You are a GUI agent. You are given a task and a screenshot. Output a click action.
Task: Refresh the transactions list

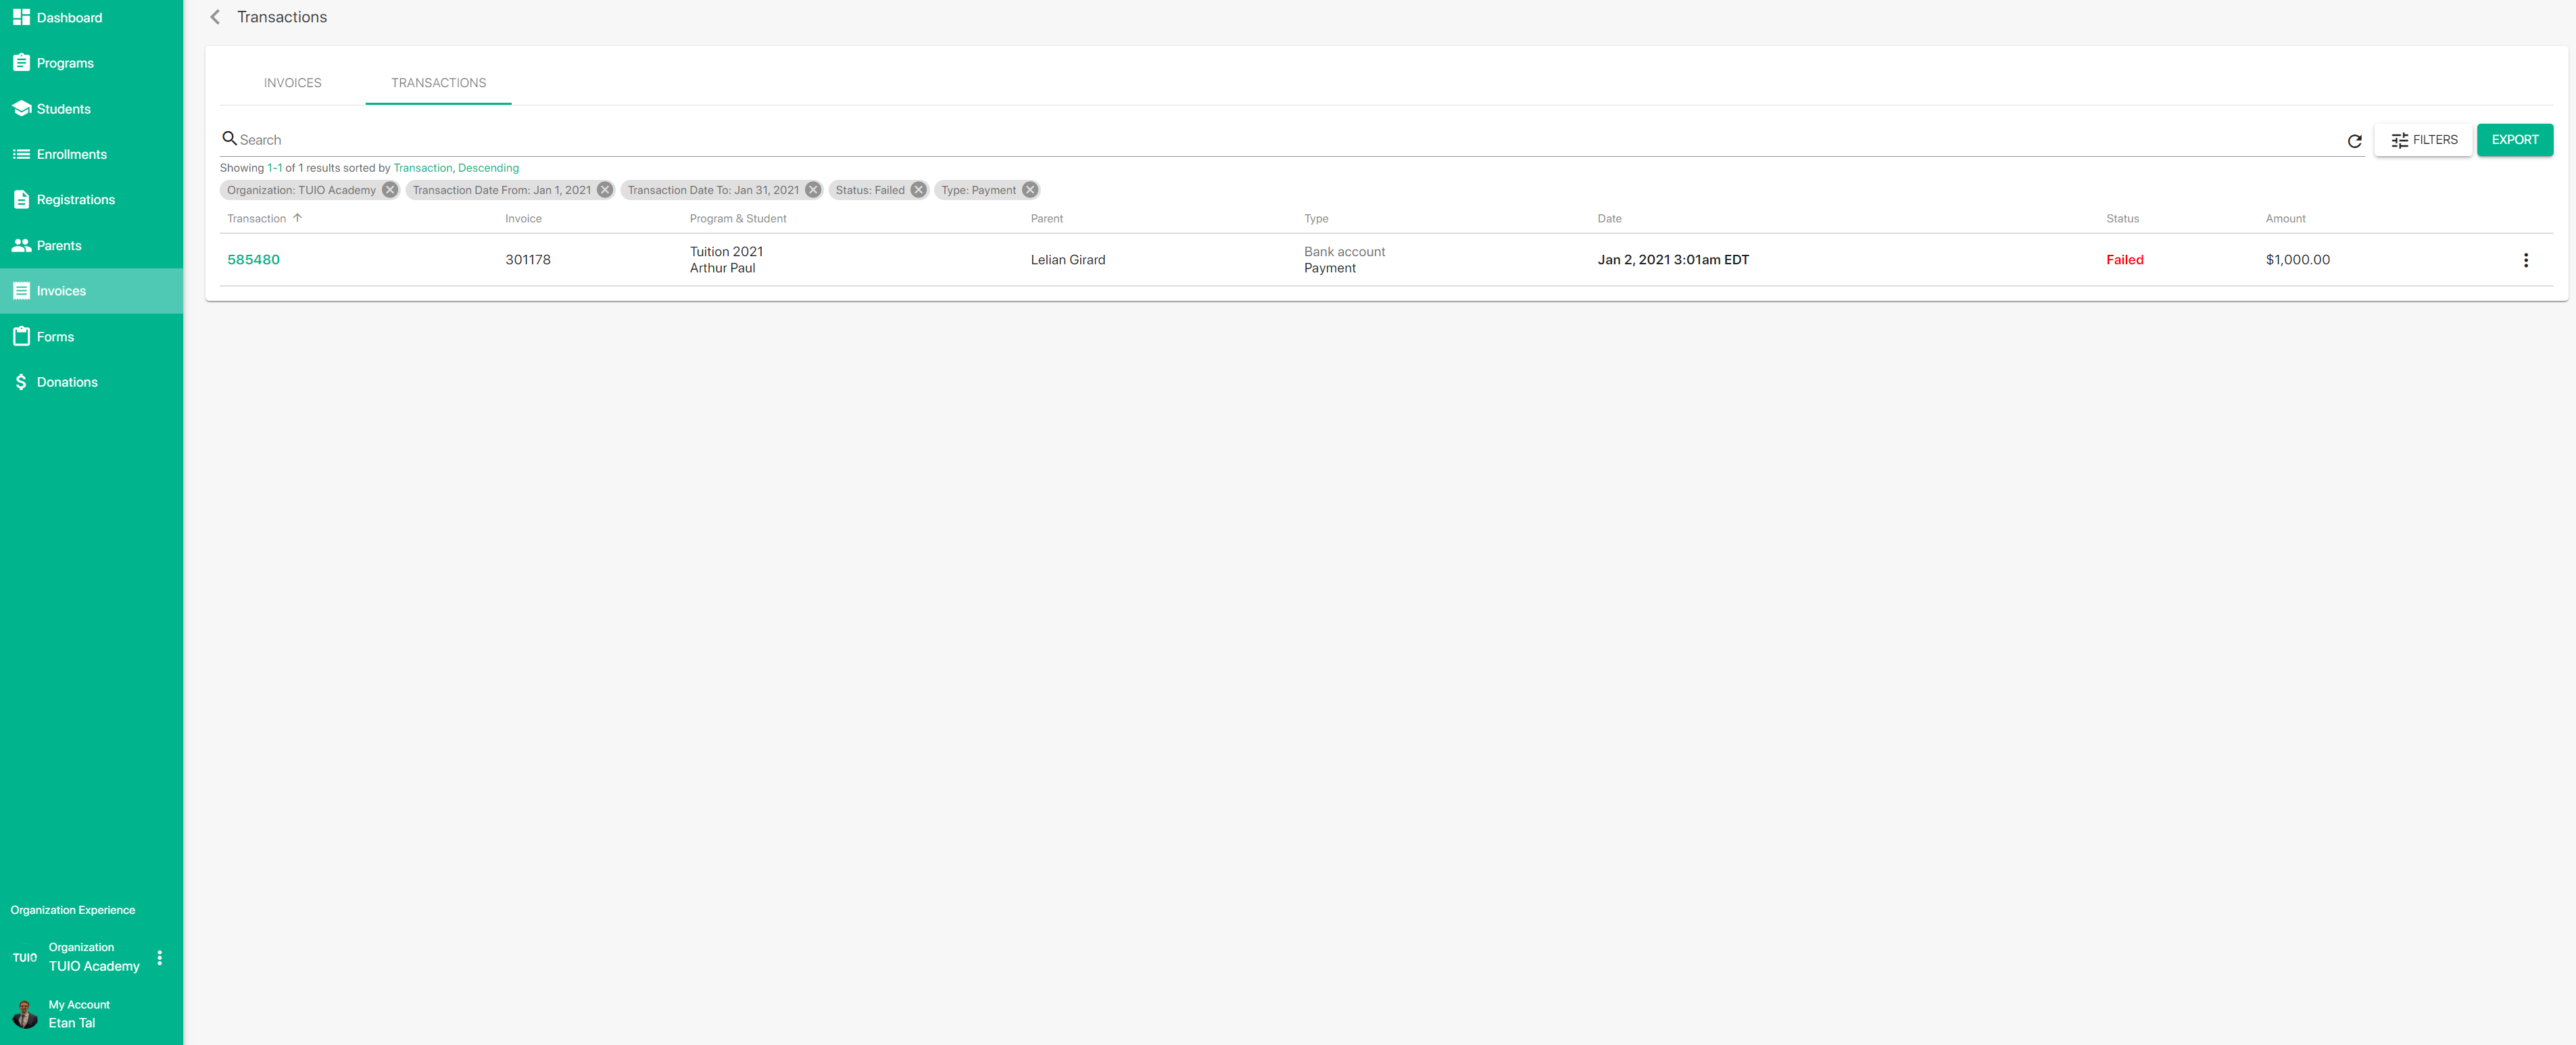(2354, 141)
